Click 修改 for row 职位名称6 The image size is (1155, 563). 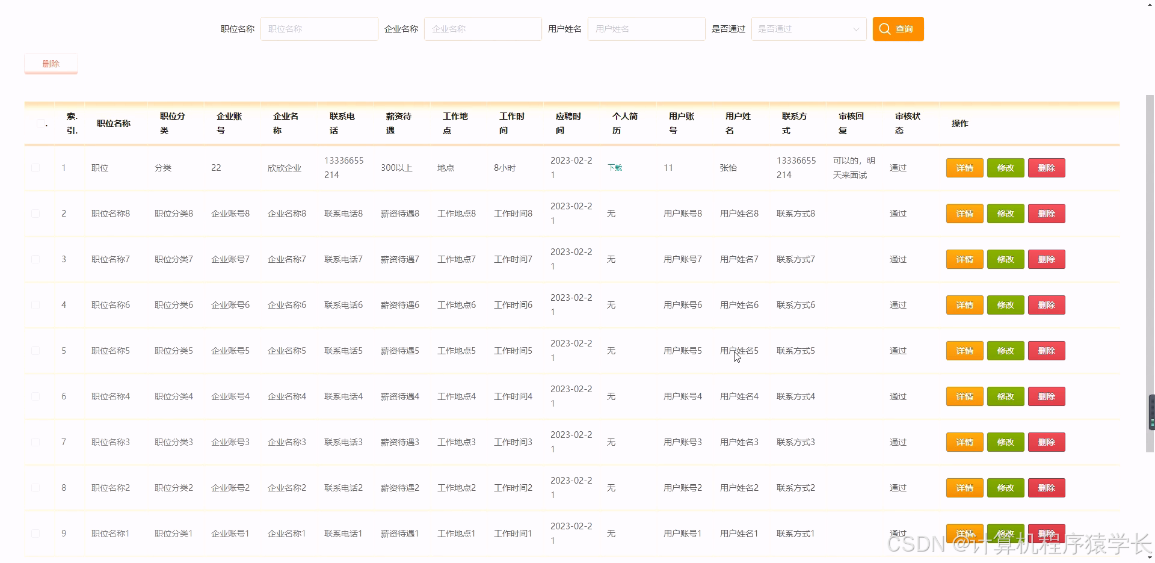(1005, 305)
